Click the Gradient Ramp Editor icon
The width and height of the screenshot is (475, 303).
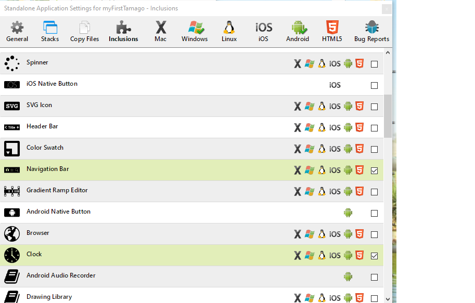point(12,191)
